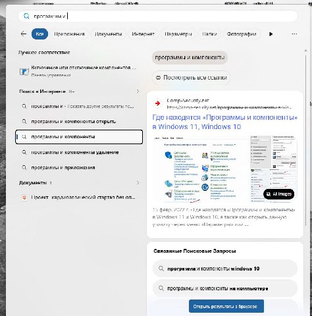Open 'Включение или отключение компонентов' best match
Screen dimensions: 312x316
tap(78, 71)
